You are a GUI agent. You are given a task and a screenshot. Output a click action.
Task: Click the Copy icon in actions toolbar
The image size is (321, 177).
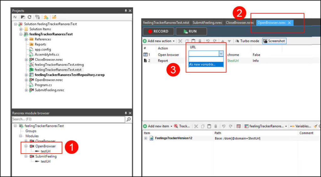pos(187,41)
